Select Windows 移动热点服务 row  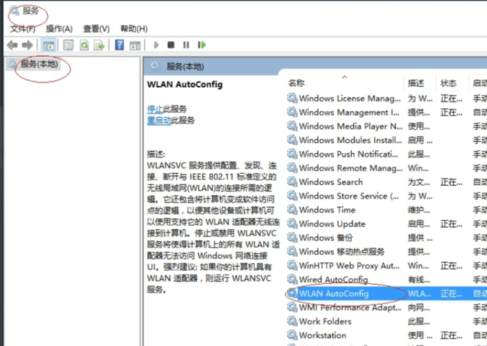point(386,252)
